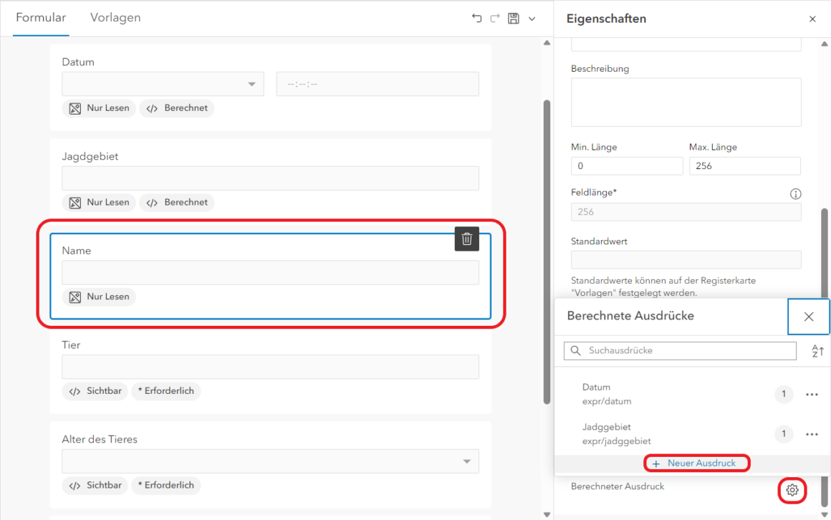
Task: Switch to the Formular tab
Action: coord(41,17)
